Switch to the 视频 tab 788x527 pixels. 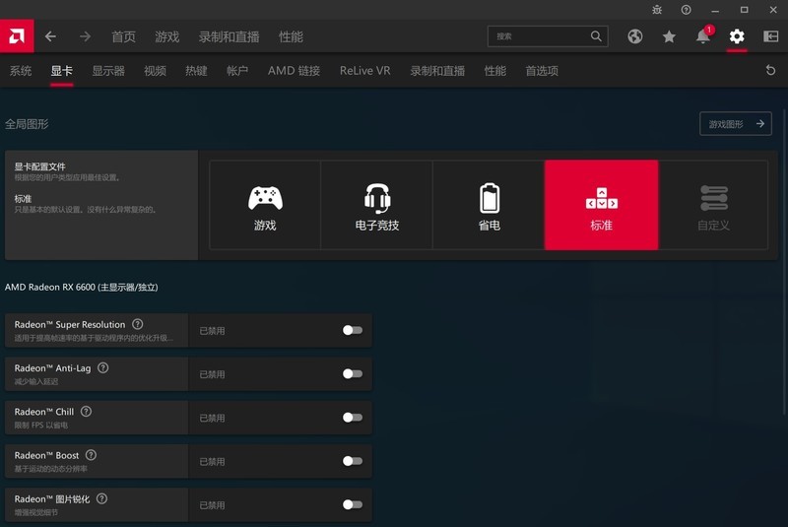156,71
